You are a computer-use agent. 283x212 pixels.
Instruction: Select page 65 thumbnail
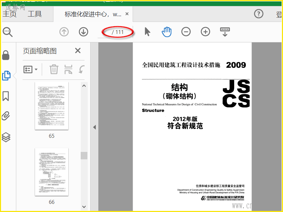[52, 106]
